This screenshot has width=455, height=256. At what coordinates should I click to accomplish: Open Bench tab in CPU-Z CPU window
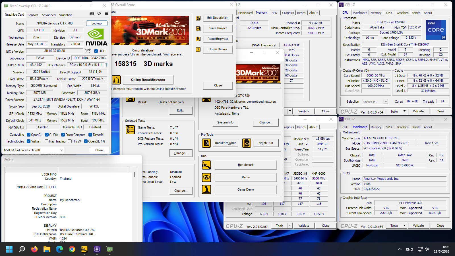click(416, 13)
